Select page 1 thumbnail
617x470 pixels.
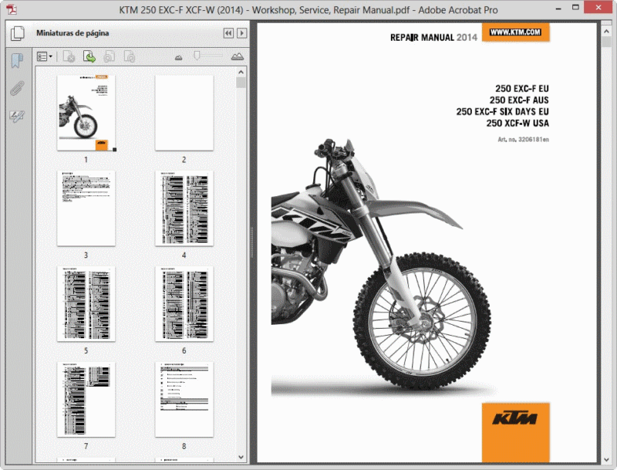pyautogui.click(x=86, y=113)
